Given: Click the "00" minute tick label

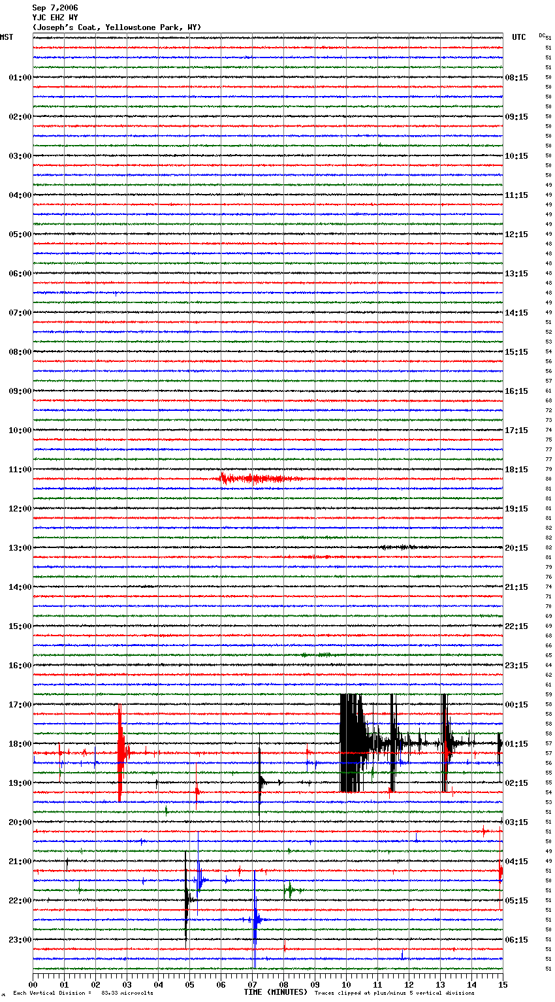Looking at the screenshot, I should coord(33,984).
